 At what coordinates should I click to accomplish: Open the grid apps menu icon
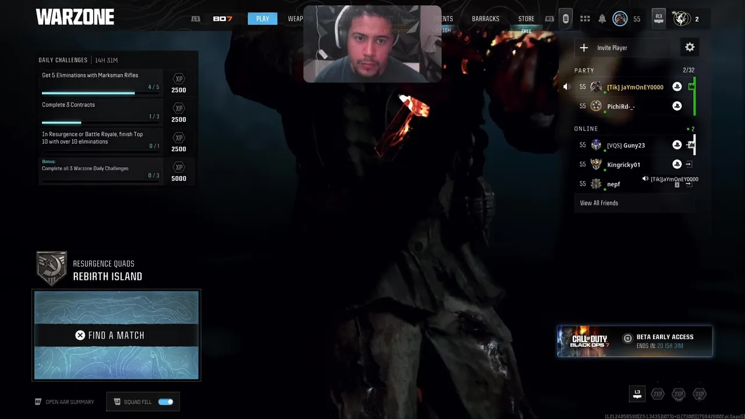pos(585,19)
